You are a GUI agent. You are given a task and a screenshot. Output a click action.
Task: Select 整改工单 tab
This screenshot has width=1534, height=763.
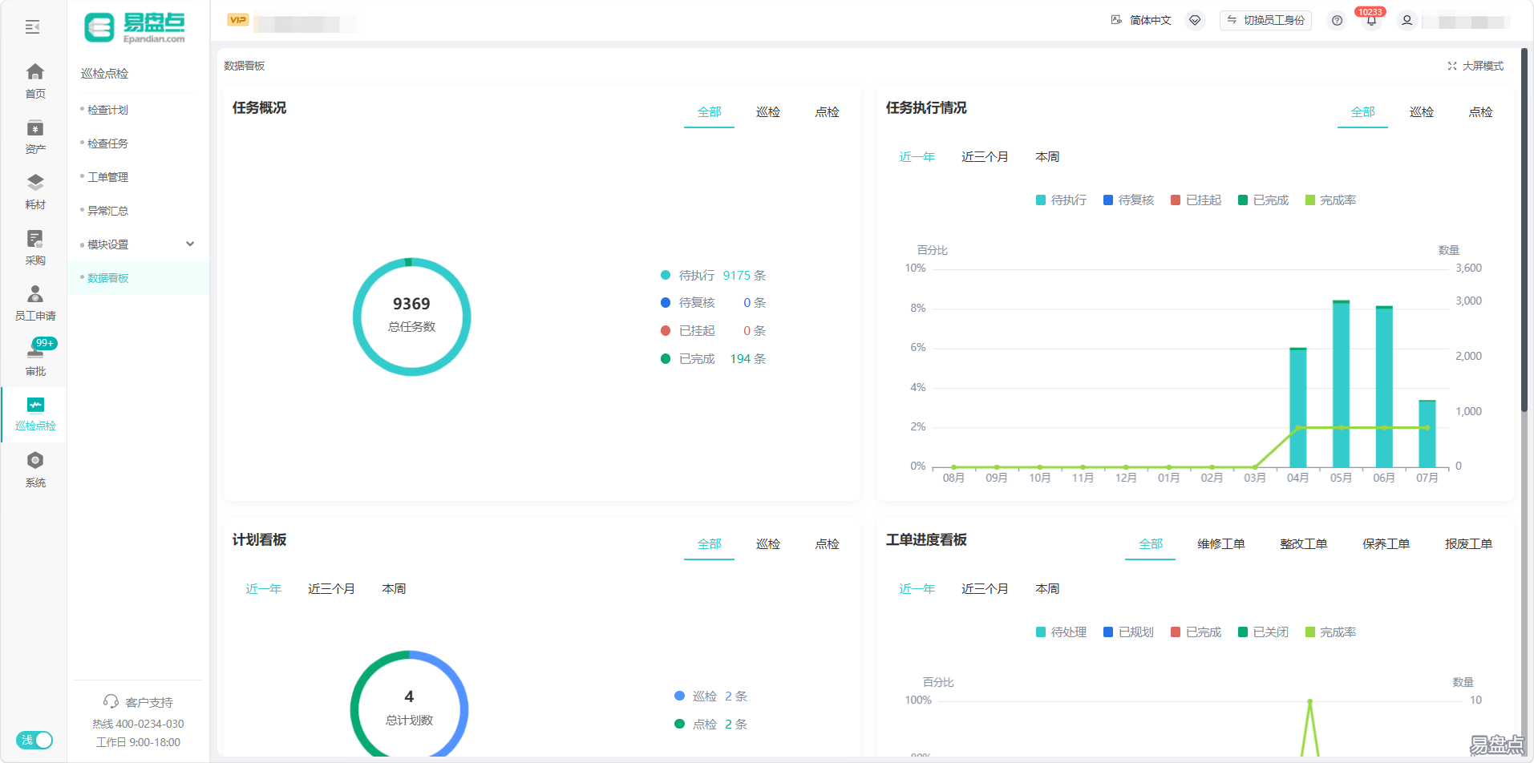pos(1304,544)
